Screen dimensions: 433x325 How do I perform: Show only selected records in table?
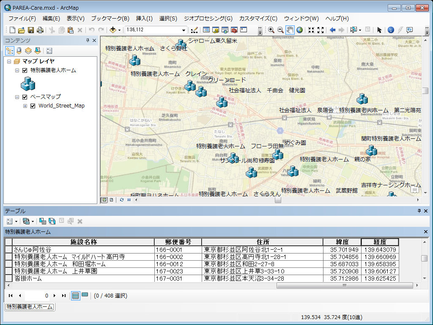[85, 295]
